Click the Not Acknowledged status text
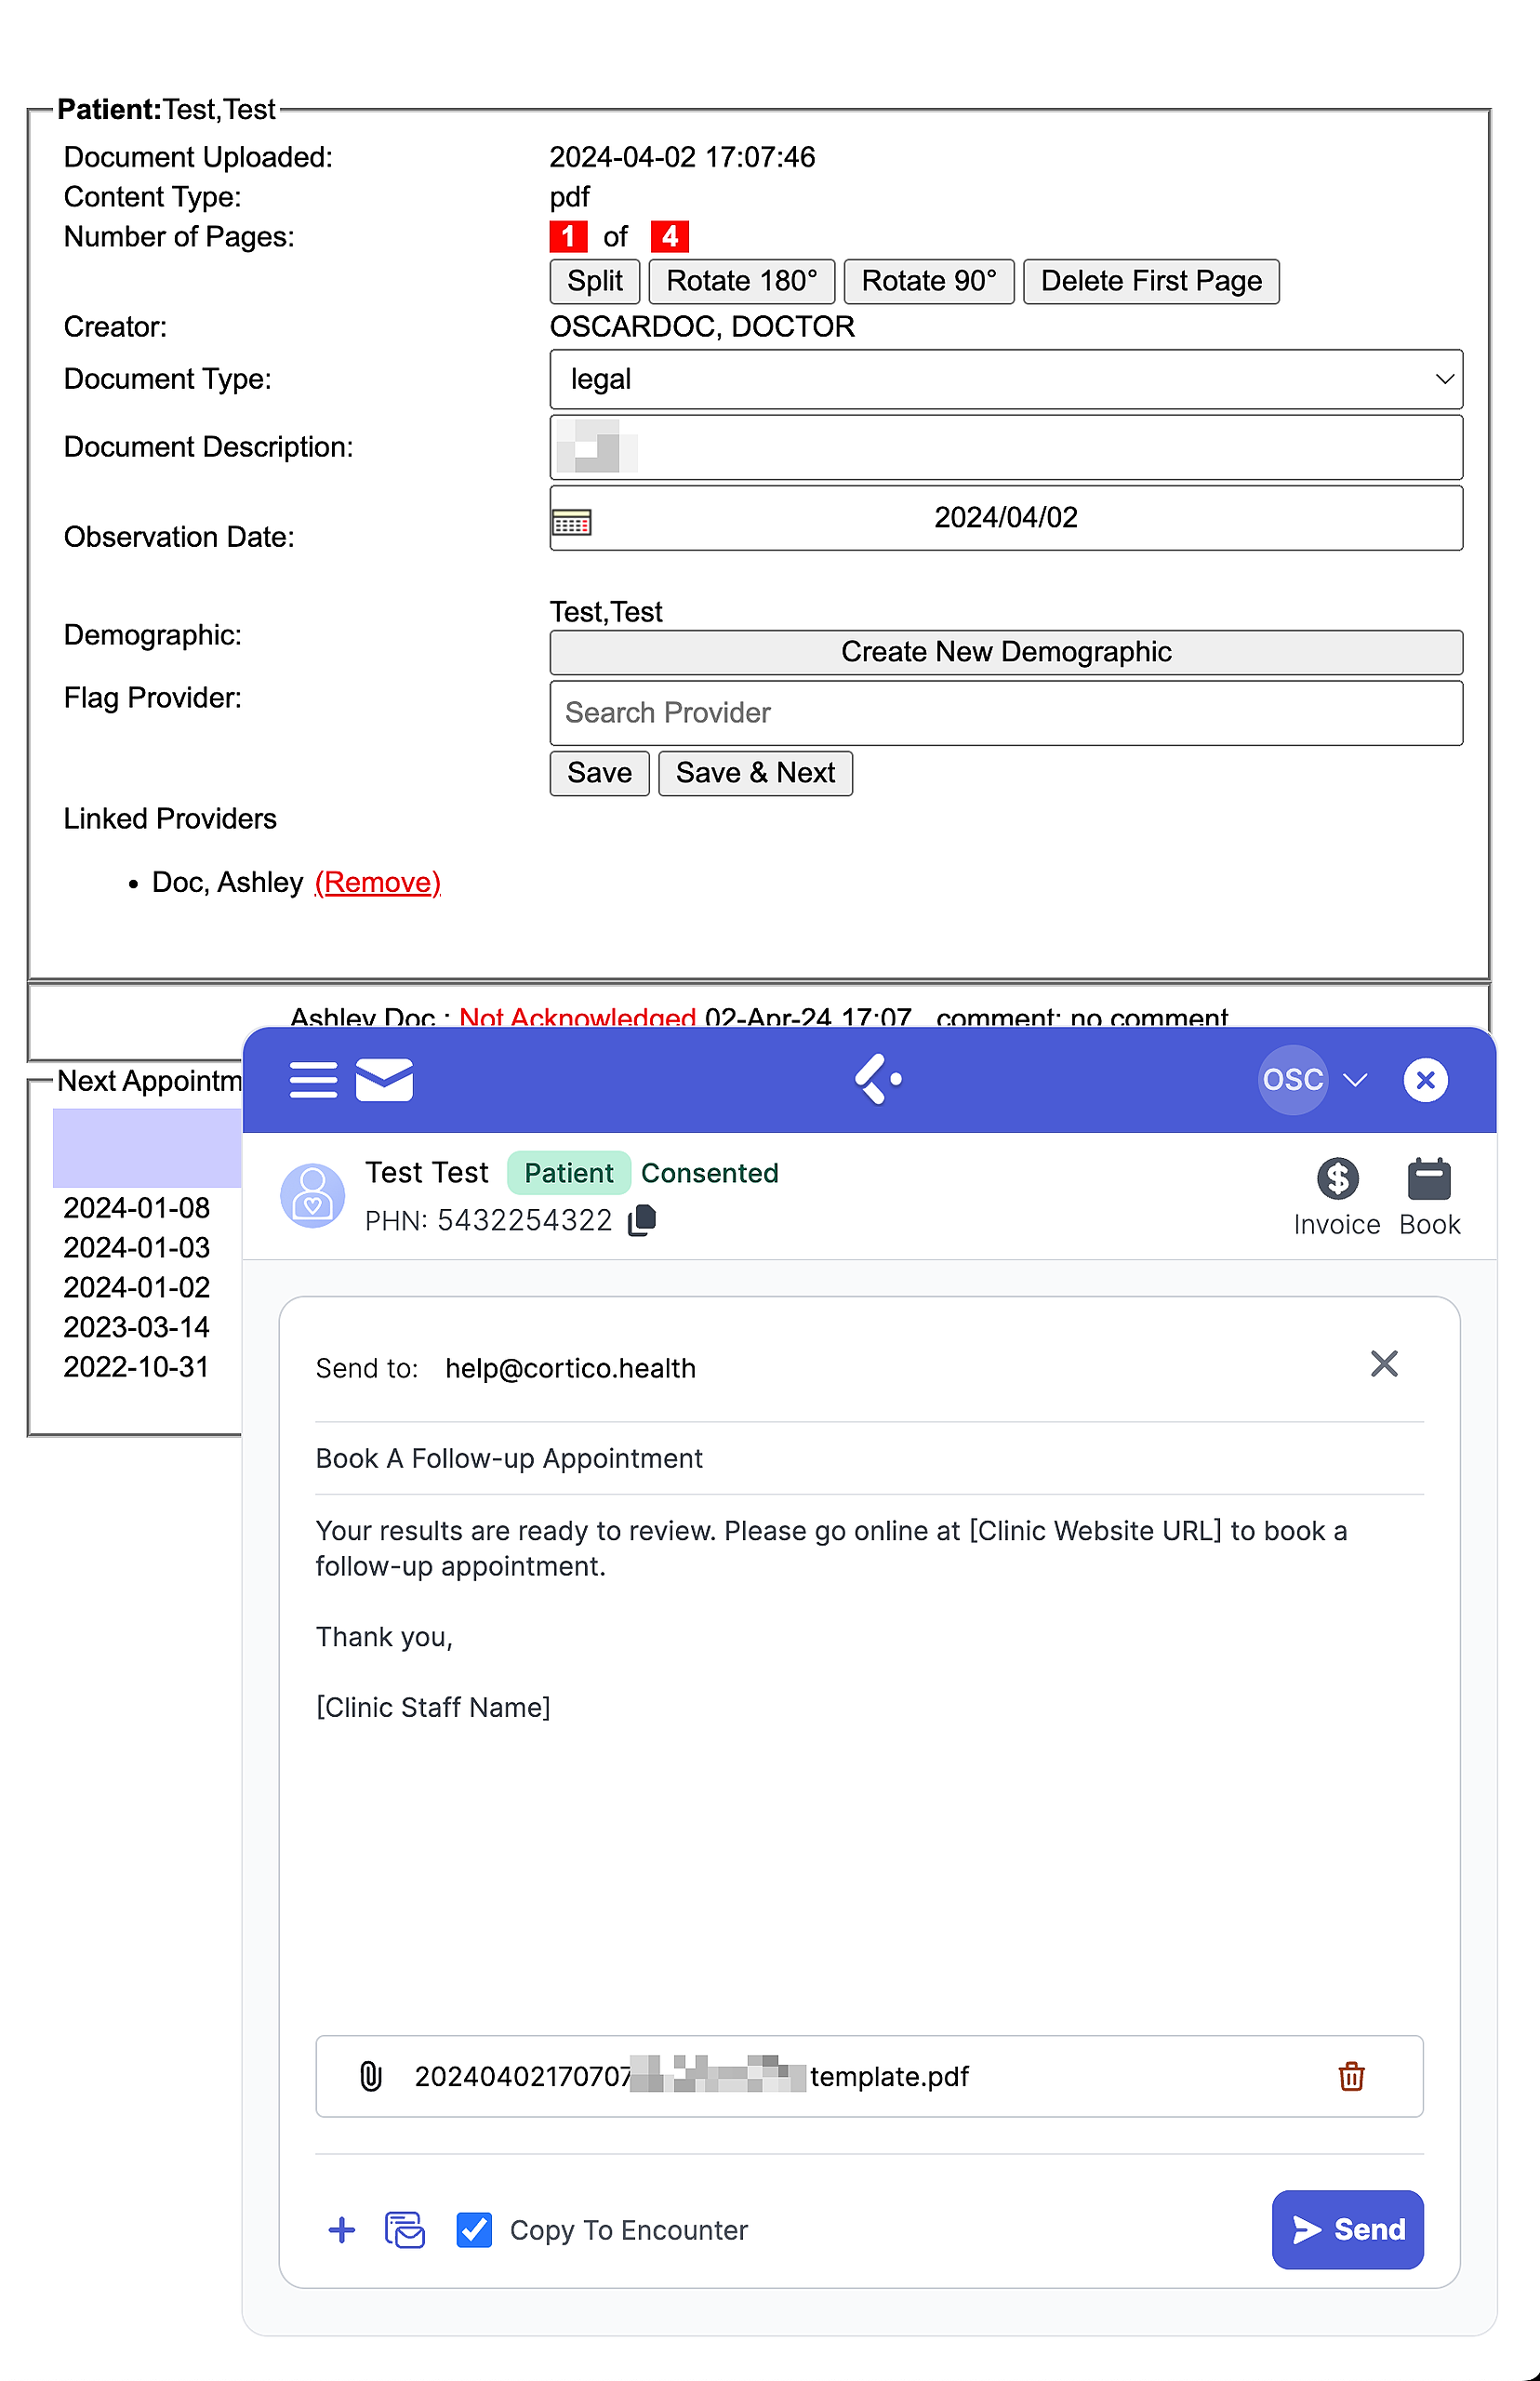Viewport: 1540px width, 2381px height. (577, 1018)
